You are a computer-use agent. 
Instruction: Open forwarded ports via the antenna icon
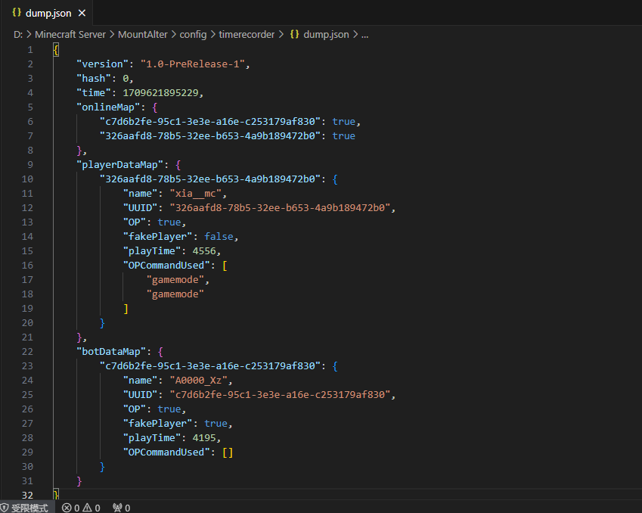(116, 508)
